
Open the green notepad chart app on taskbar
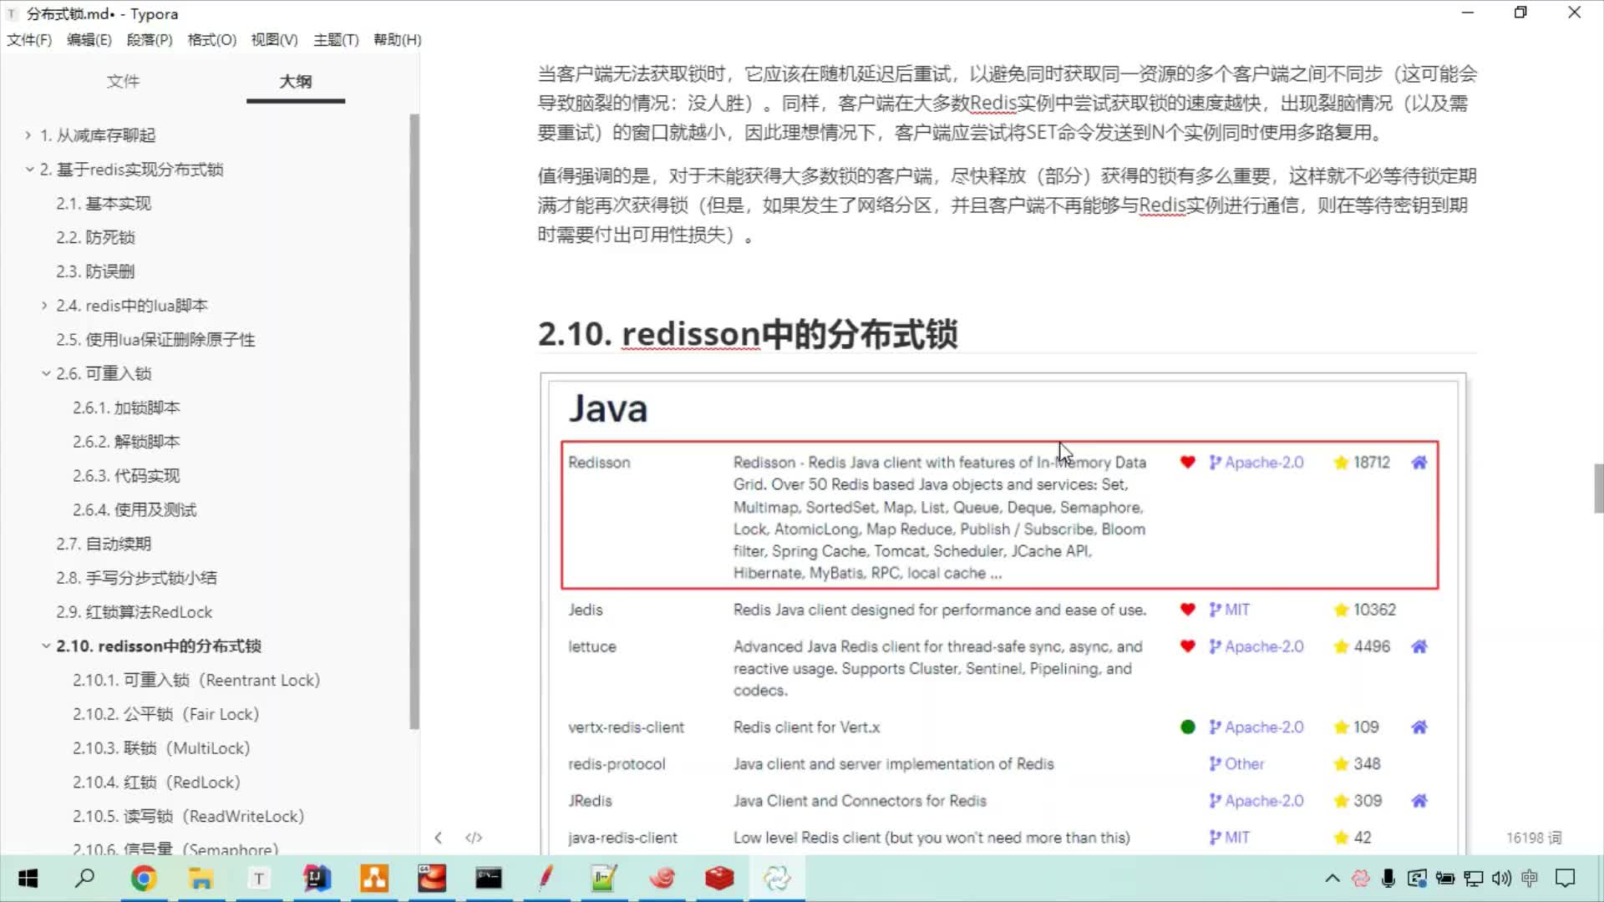[604, 879]
